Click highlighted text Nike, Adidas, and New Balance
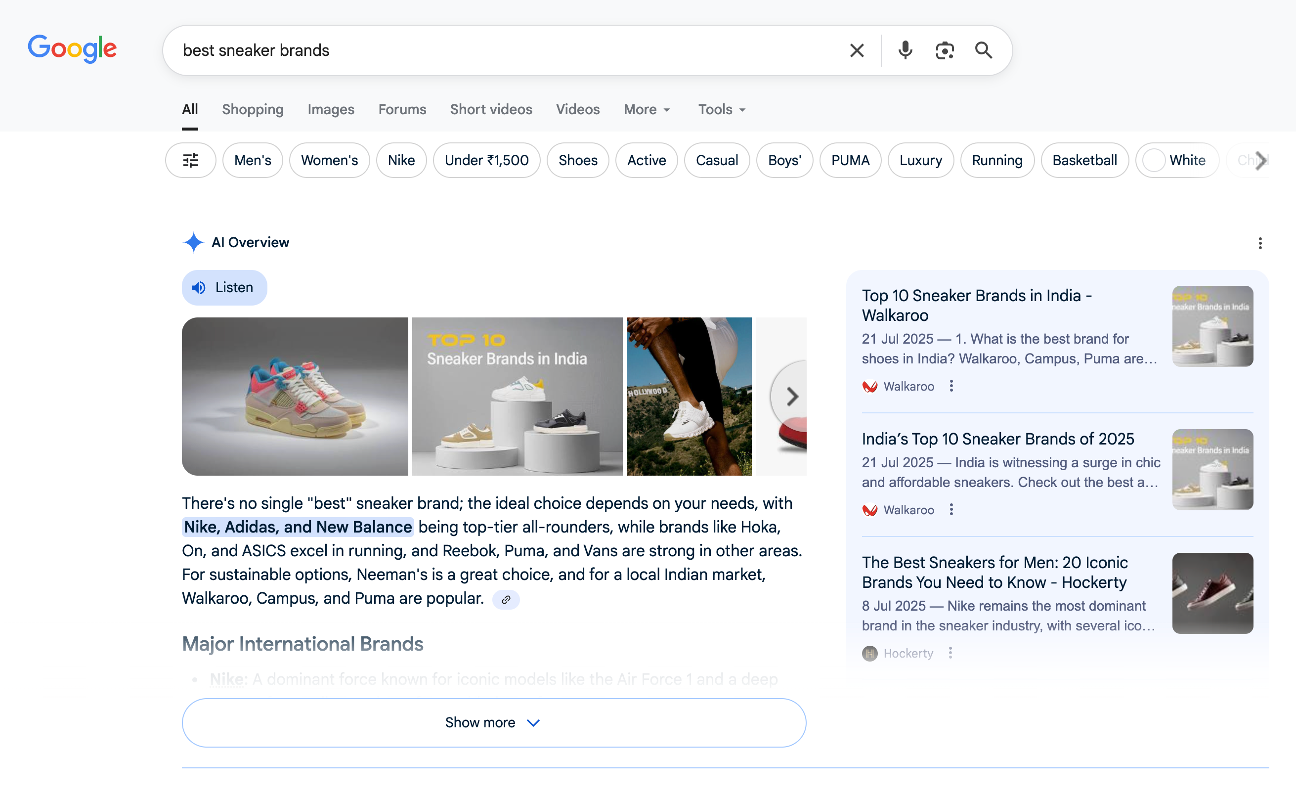Viewport: 1296px width, 801px height. (298, 527)
